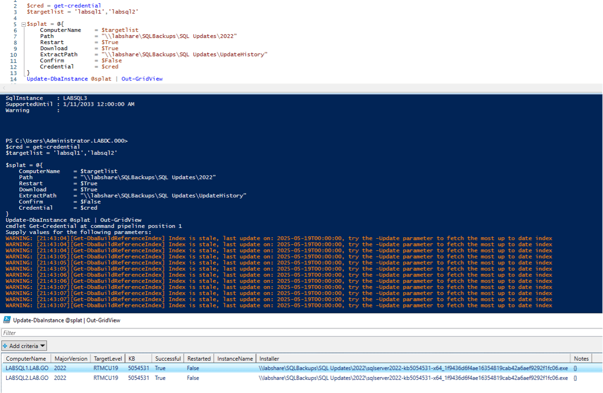Select the LABSQL2.LAB.GO row
The image size is (603, 393).
(301, 378)
